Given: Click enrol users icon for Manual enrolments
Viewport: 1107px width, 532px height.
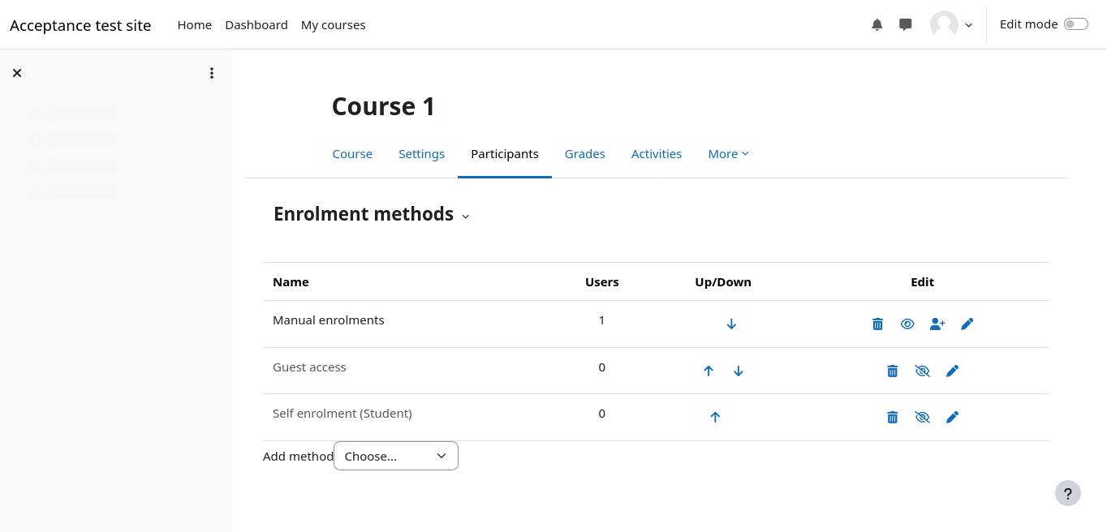Looking at the screenshot, I should 937,324.
